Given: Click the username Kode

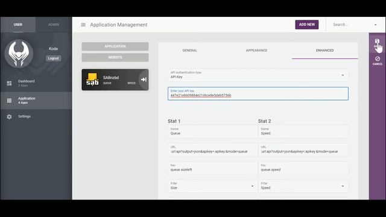Looking at the screenshot, I should coord(54,49).
